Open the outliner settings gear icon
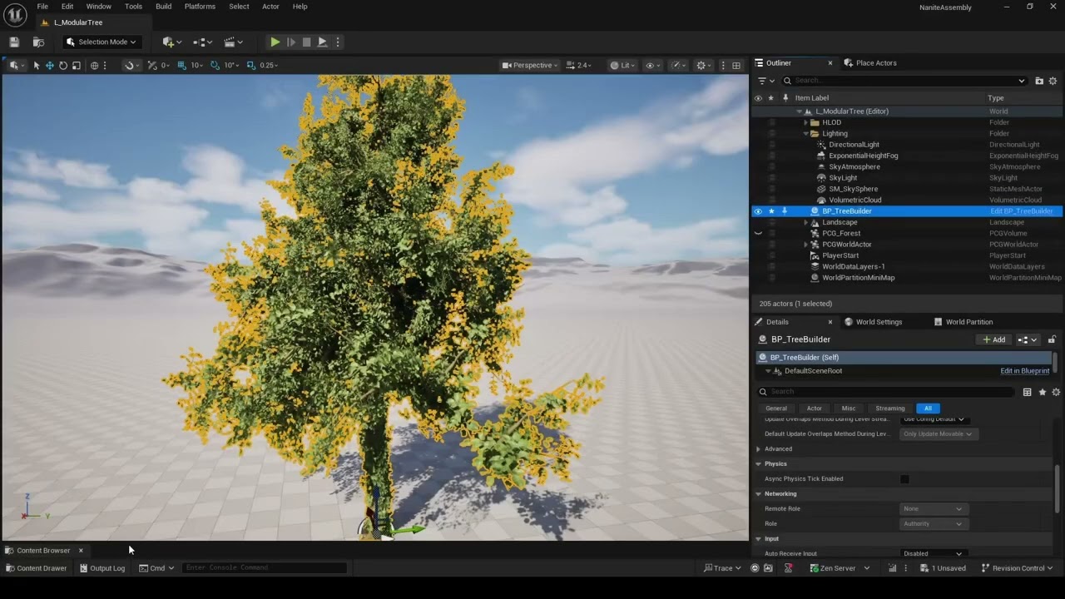1065x599 pixels. (1053, 81)
